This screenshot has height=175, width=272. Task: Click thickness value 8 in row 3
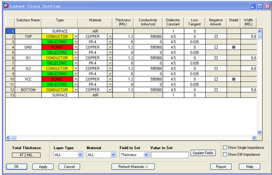[123, 42]
